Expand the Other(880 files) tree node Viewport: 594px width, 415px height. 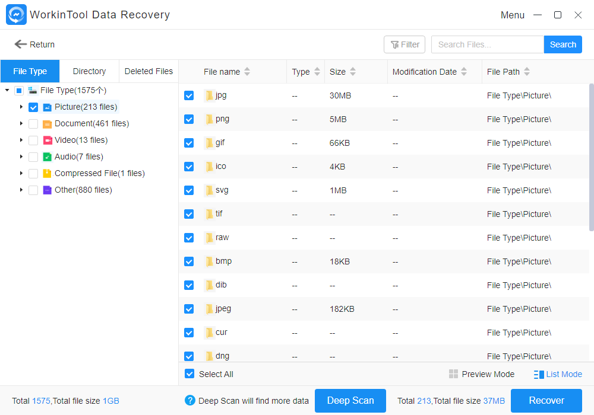[x=21, y=190]
